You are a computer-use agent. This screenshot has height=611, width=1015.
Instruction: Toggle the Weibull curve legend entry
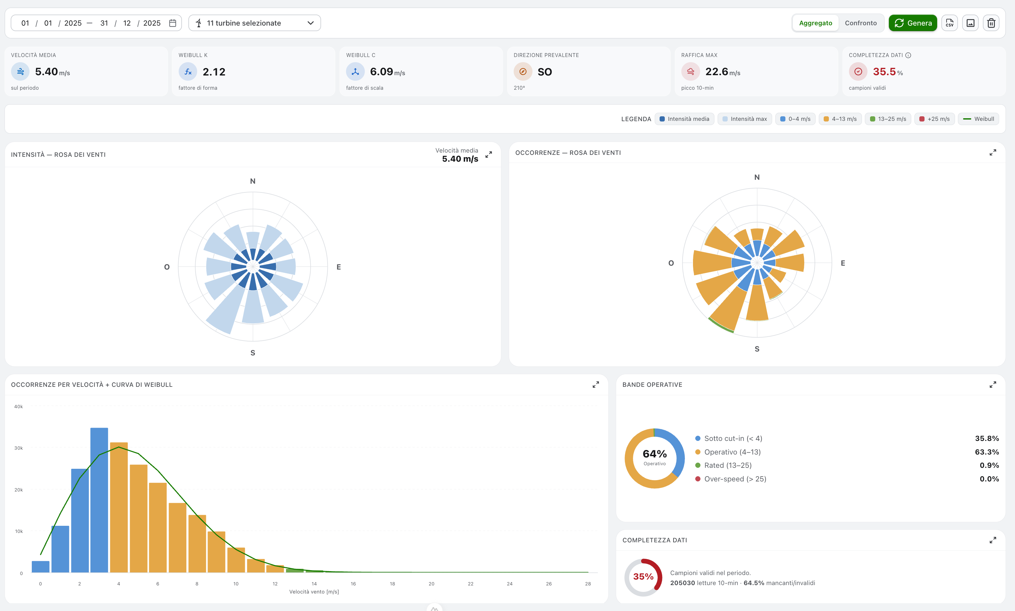pyautogui.click(x=978, y=119)
